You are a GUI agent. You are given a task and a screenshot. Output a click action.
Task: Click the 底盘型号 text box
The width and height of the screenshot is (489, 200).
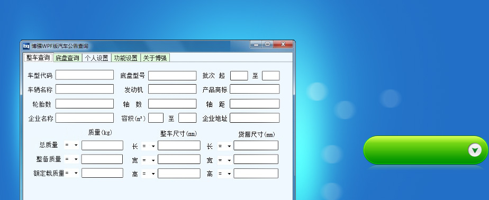172,76
